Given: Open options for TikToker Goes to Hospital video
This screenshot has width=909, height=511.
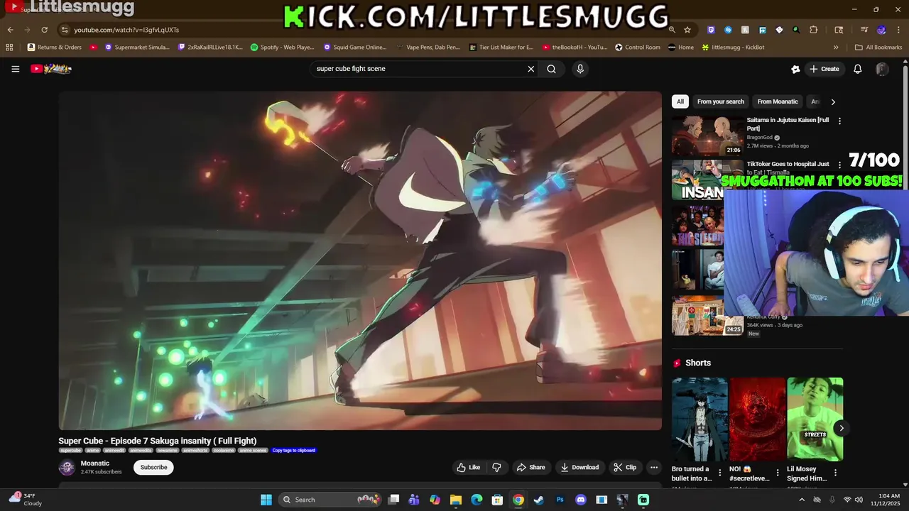Looking at the screenshot, I should pos(839,165).
